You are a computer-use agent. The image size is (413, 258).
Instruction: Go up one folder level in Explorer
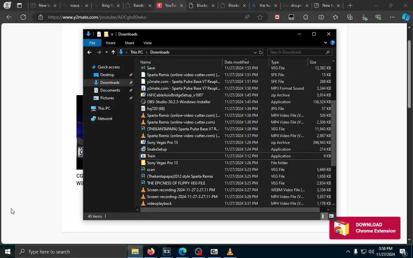click(x=113, y=52)
